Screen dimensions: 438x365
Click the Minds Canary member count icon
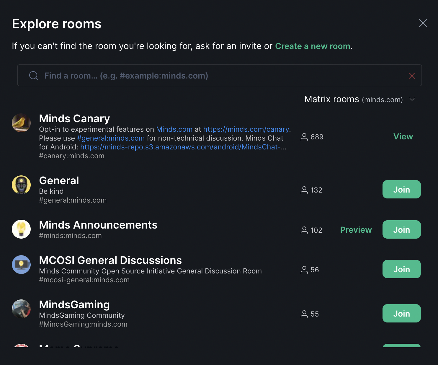tap(304, 137)
